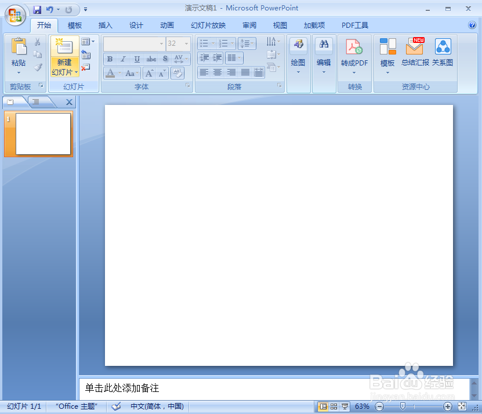Screen dimensions: 482x414
Task: Customize Quick Access Toolbar arrow
Action: coord(85,10)
